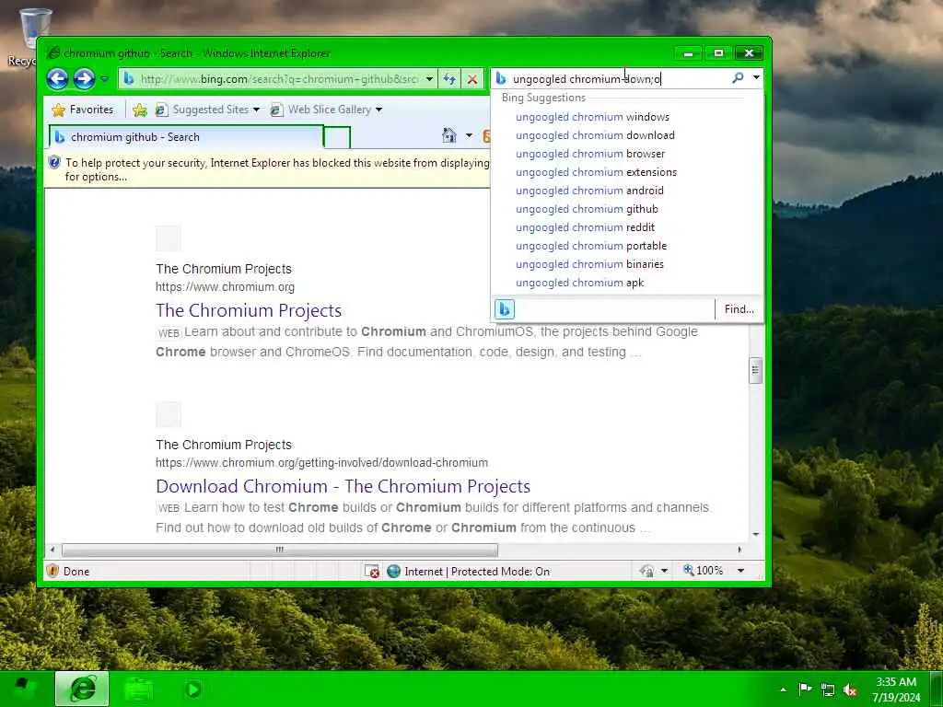943x707 pixels.
Task: Open The Chromium Projects result link
Action: pos(249,310)
